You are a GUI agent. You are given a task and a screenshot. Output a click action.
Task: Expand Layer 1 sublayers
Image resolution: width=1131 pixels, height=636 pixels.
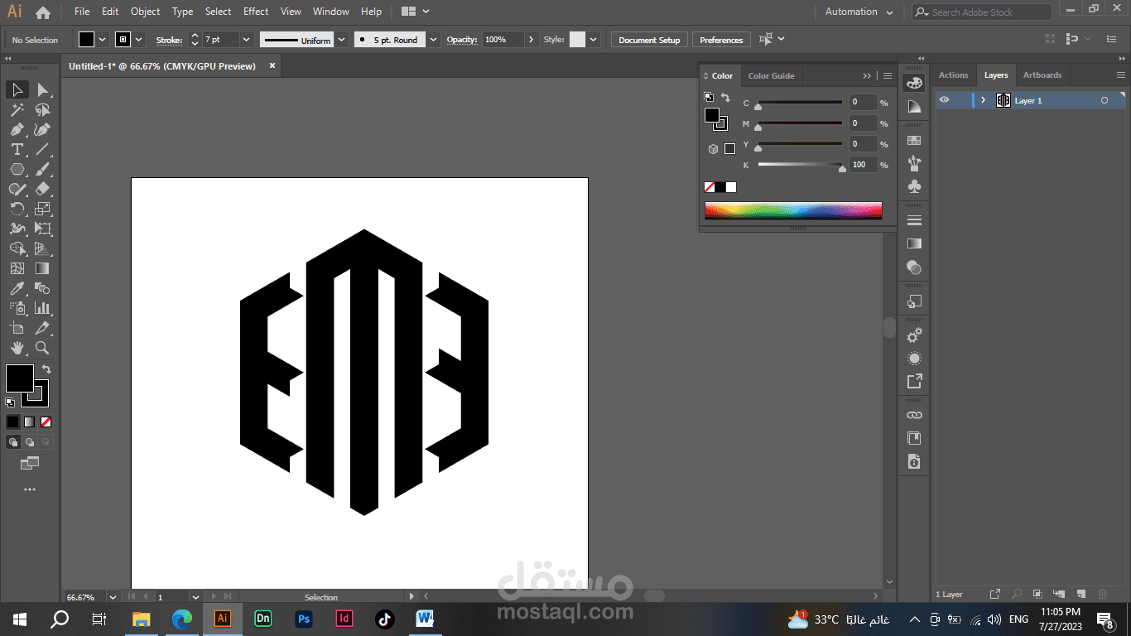click(x=984, y=100)
